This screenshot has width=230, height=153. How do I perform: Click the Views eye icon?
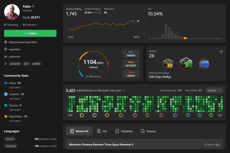6,83
